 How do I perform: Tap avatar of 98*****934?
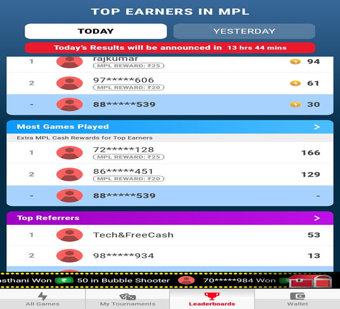click(x=69, y=256)
